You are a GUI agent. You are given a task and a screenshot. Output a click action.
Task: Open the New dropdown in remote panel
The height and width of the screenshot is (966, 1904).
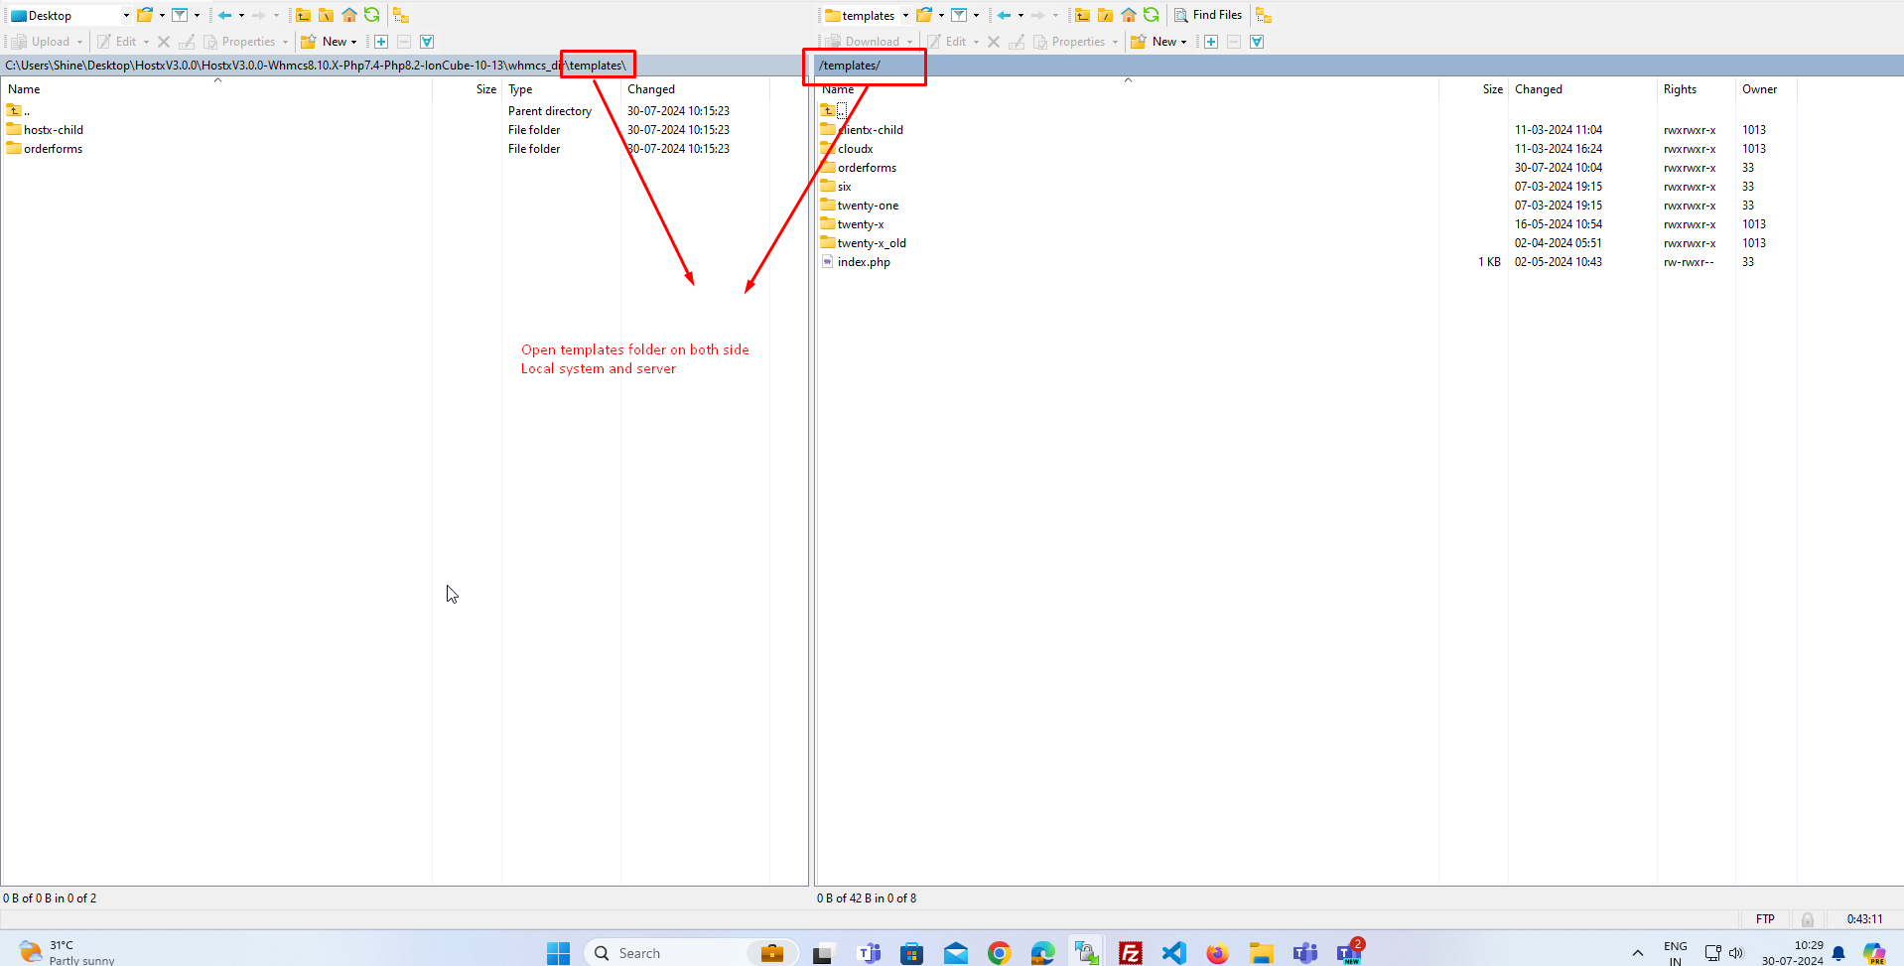tap(1183, 42)
